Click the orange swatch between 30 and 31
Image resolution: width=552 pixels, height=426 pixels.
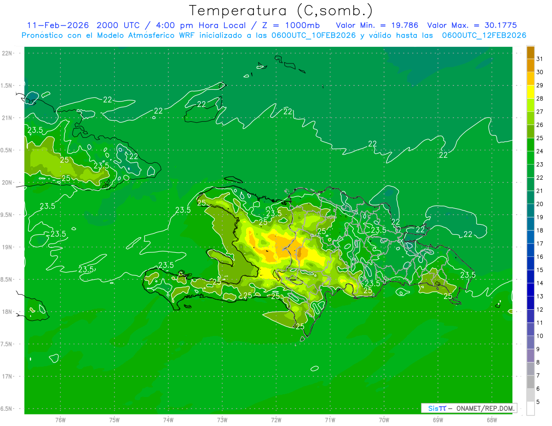[x=530, y=65]
